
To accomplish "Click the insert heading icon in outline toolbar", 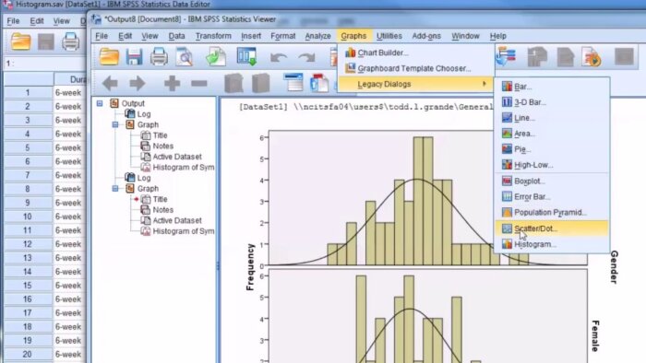I will tap(293, 83).
